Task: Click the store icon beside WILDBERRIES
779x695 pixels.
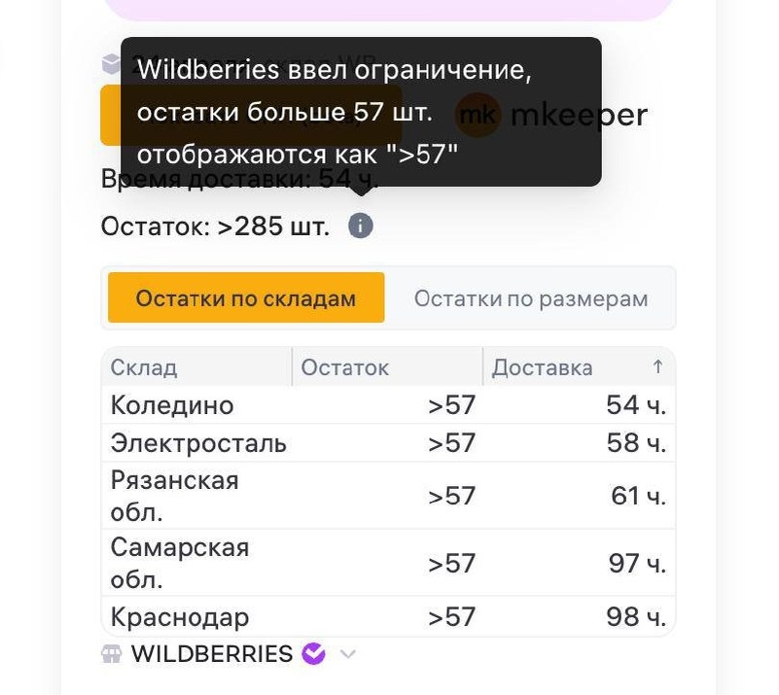Action: click(x=111, y=654)
